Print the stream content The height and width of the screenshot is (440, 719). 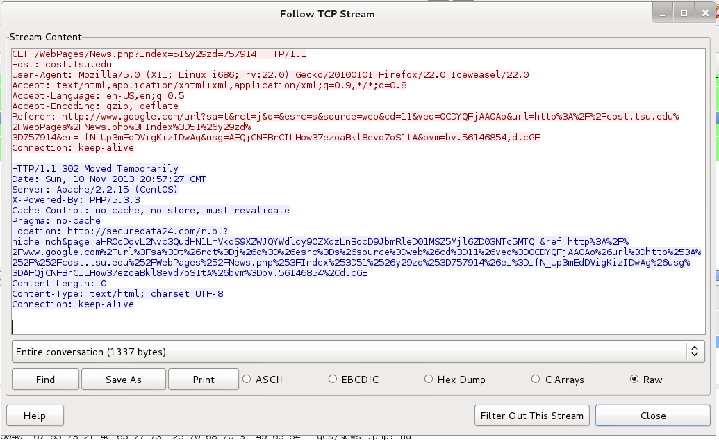(204, 380)
